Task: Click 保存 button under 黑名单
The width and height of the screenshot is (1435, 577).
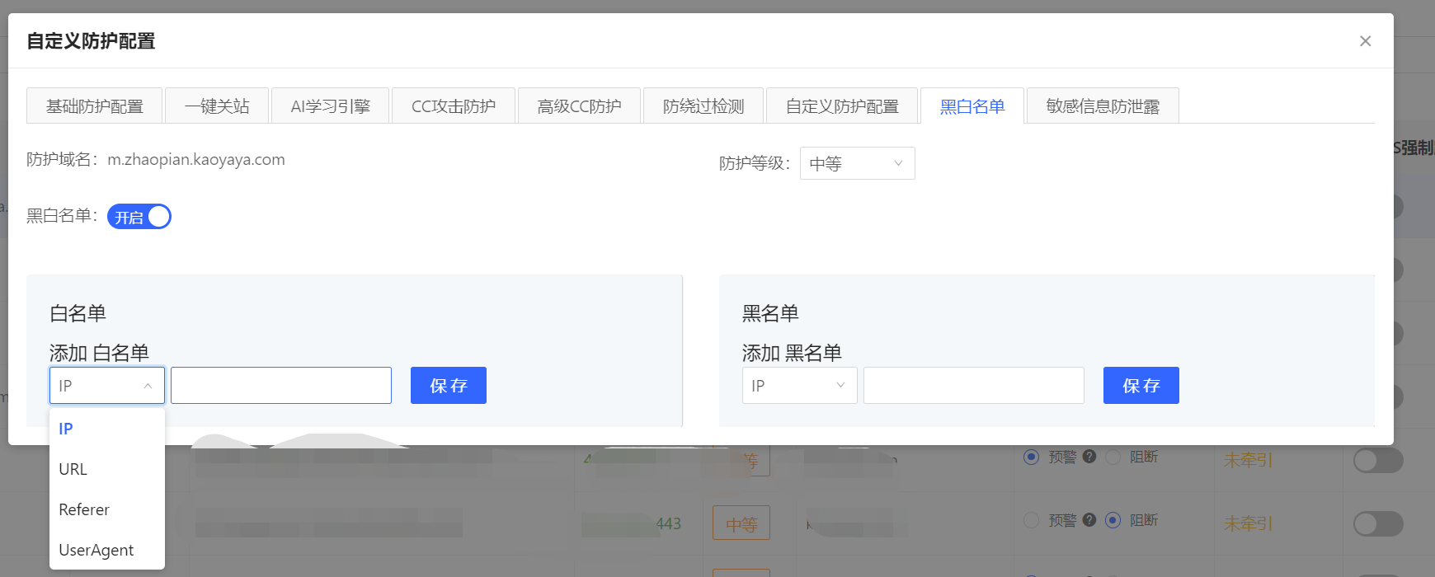Action: [1141, 386]
